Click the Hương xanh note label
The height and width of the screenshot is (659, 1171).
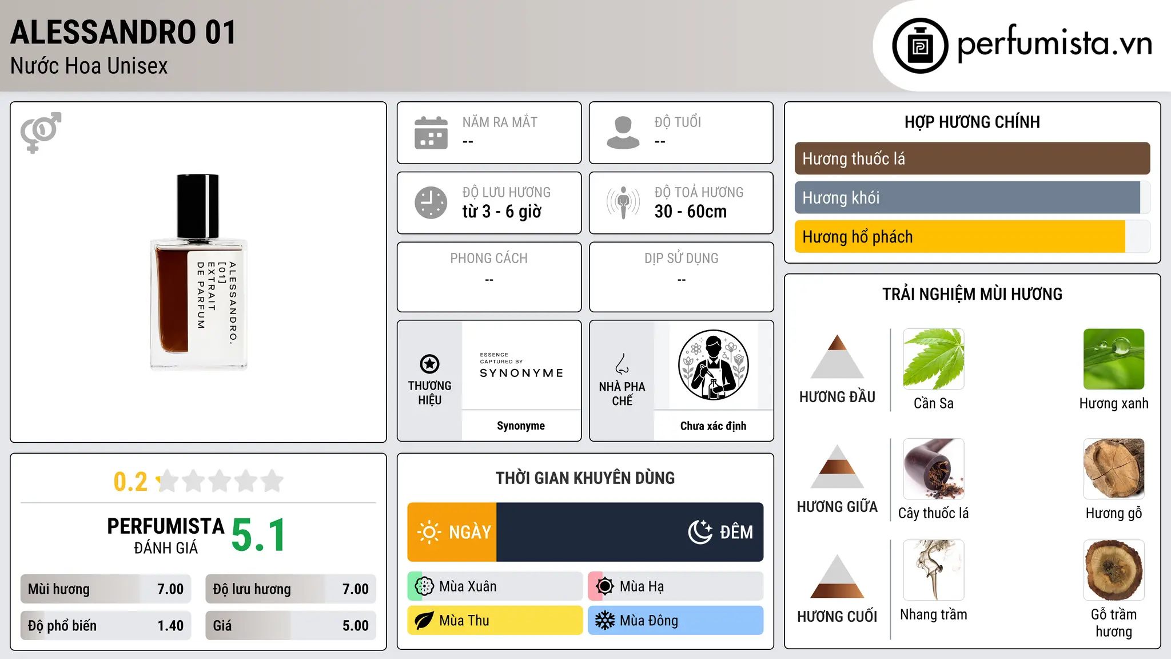(x=1114, y=403)
